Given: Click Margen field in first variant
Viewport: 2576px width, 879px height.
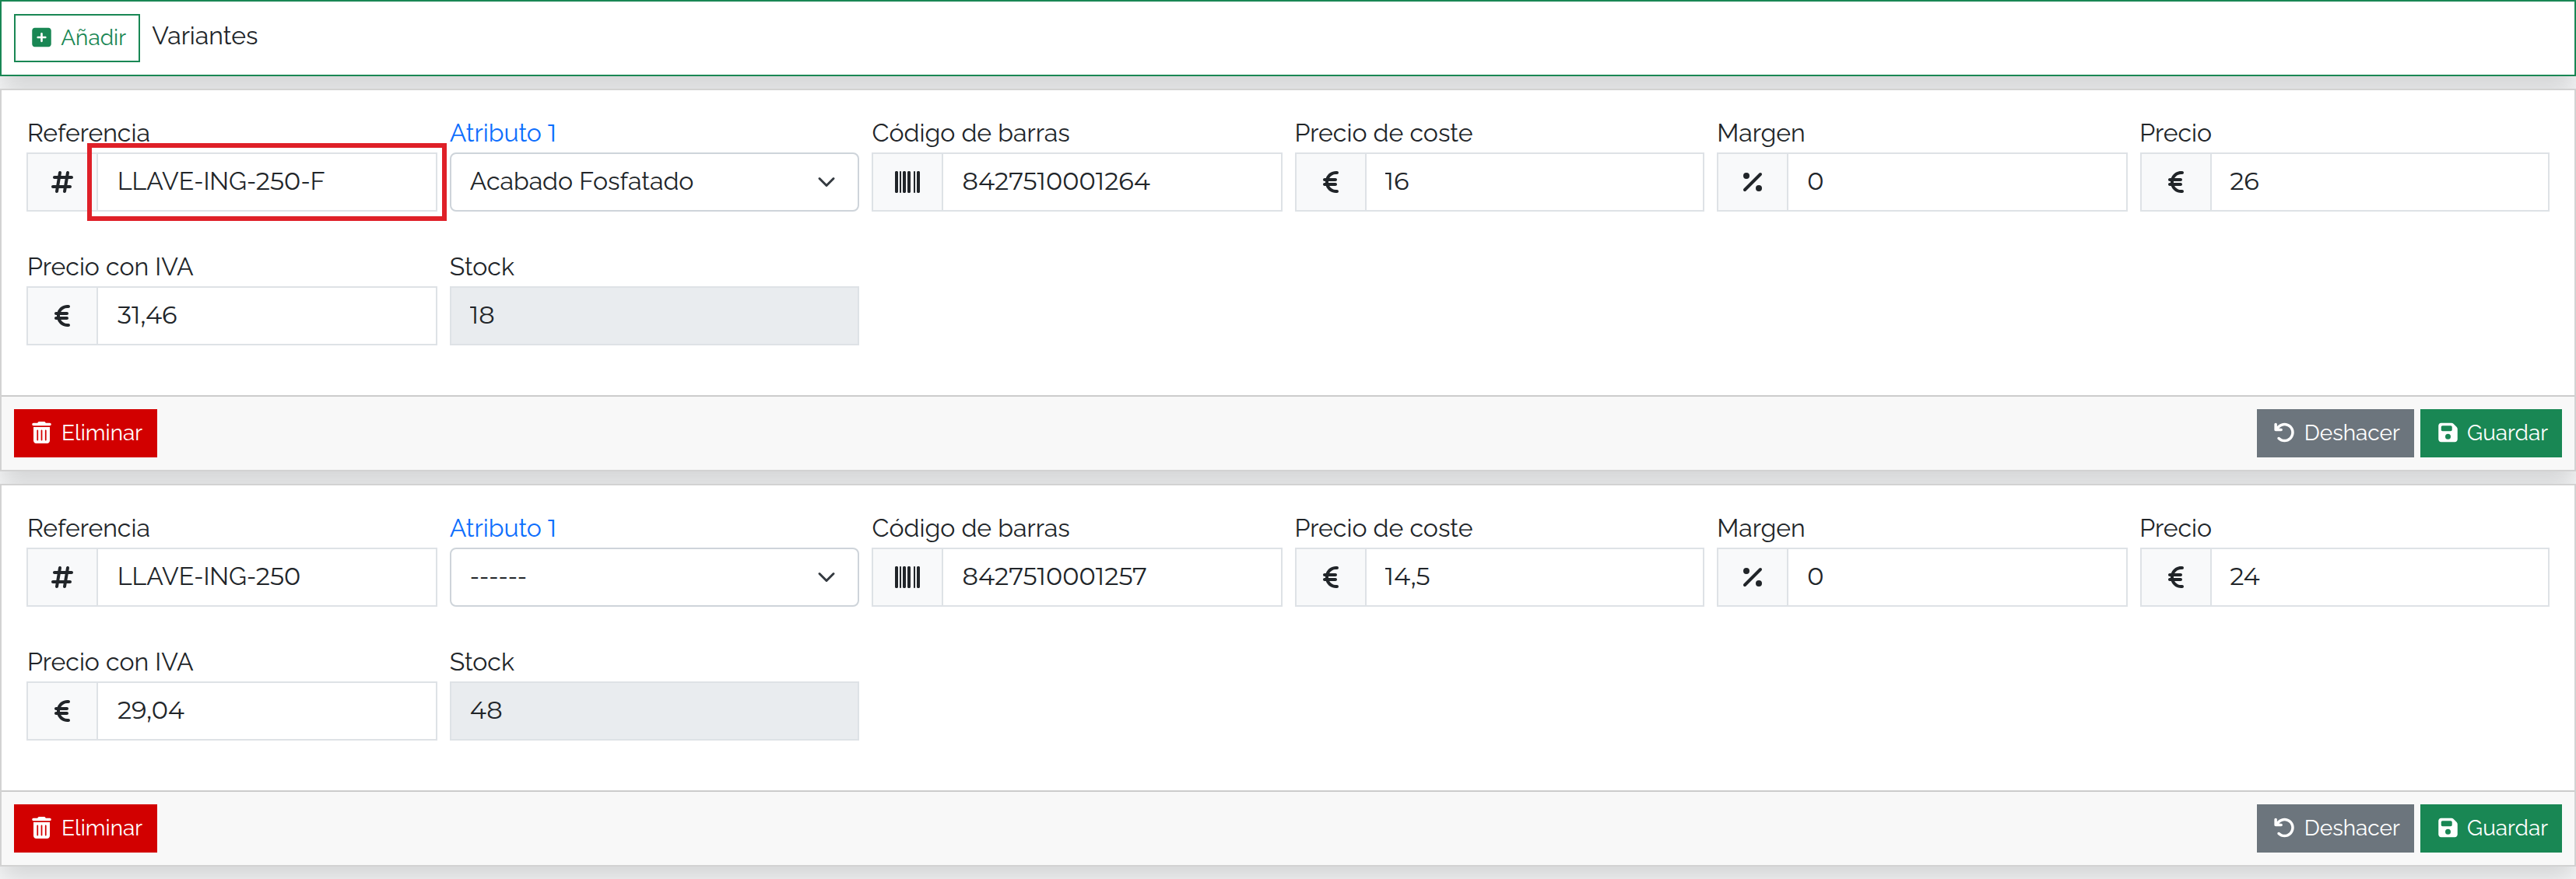Looking at the screenshot, I should [x=1957, y=182].
